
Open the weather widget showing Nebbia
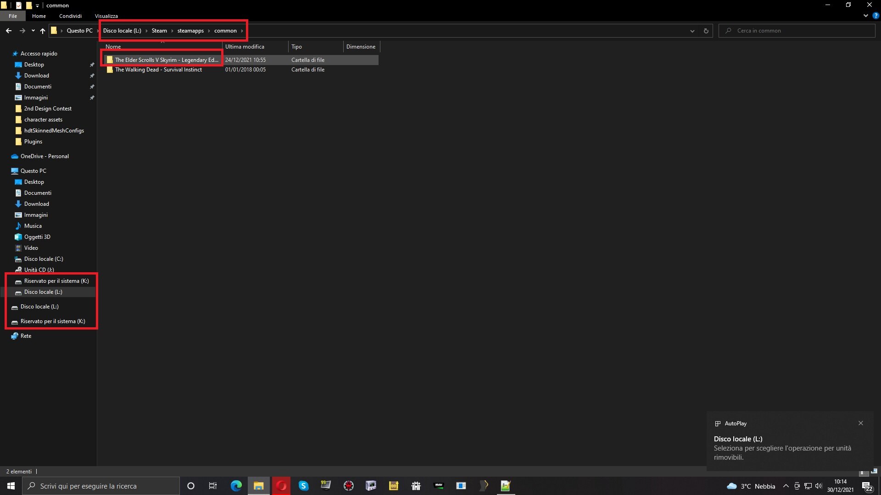click(751, 486)
